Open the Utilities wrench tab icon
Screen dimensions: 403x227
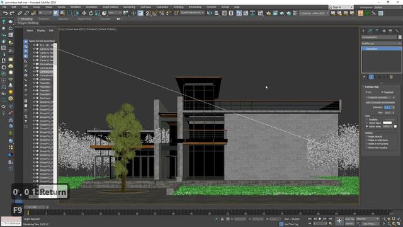[x=397, y=31]
